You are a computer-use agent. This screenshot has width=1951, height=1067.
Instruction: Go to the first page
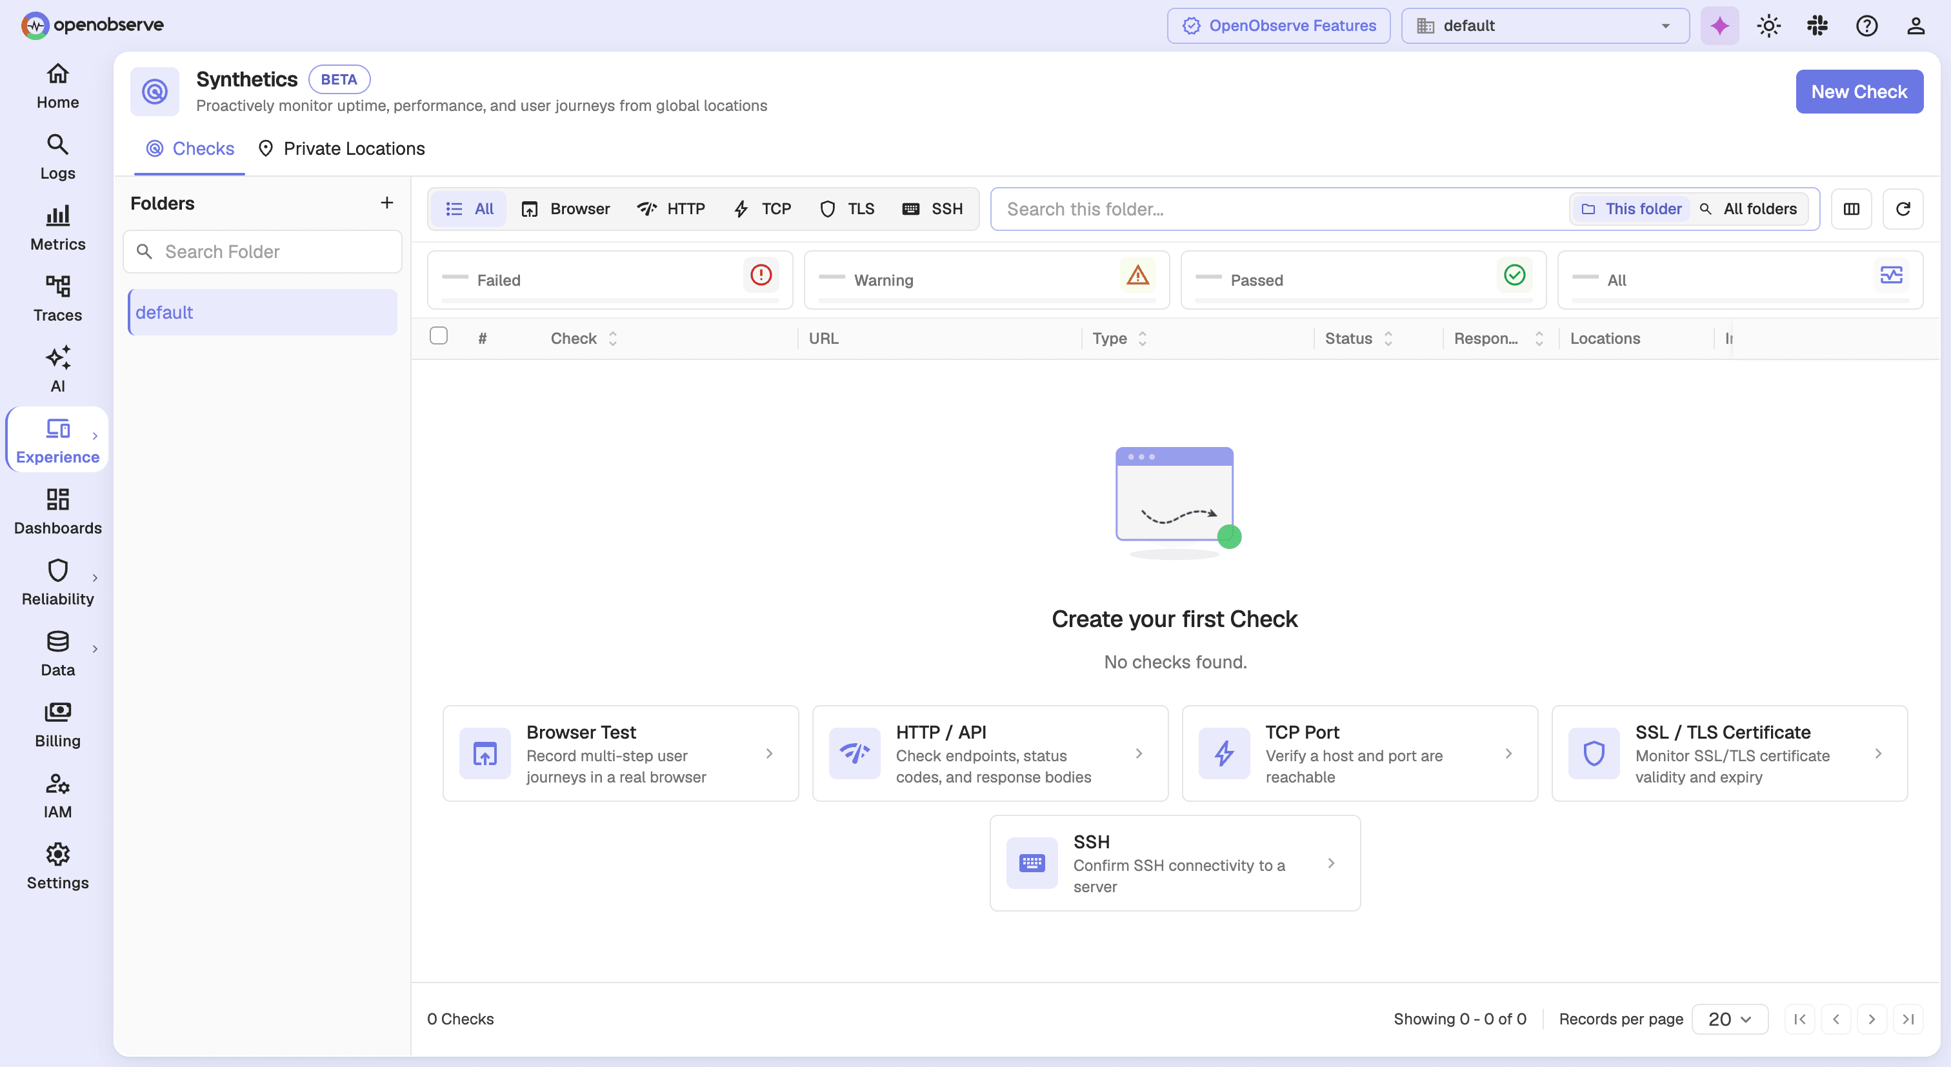click(1799, 1019)
